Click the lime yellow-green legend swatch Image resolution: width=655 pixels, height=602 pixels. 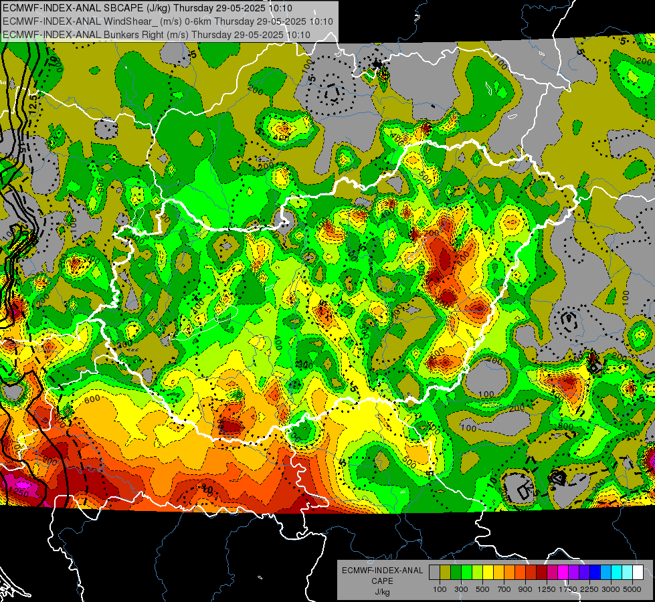[x=478, y=573]
